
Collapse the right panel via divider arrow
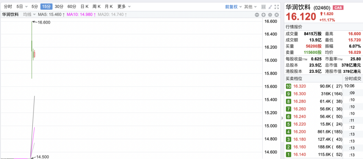pyautogui.click(x=282, y=118)
